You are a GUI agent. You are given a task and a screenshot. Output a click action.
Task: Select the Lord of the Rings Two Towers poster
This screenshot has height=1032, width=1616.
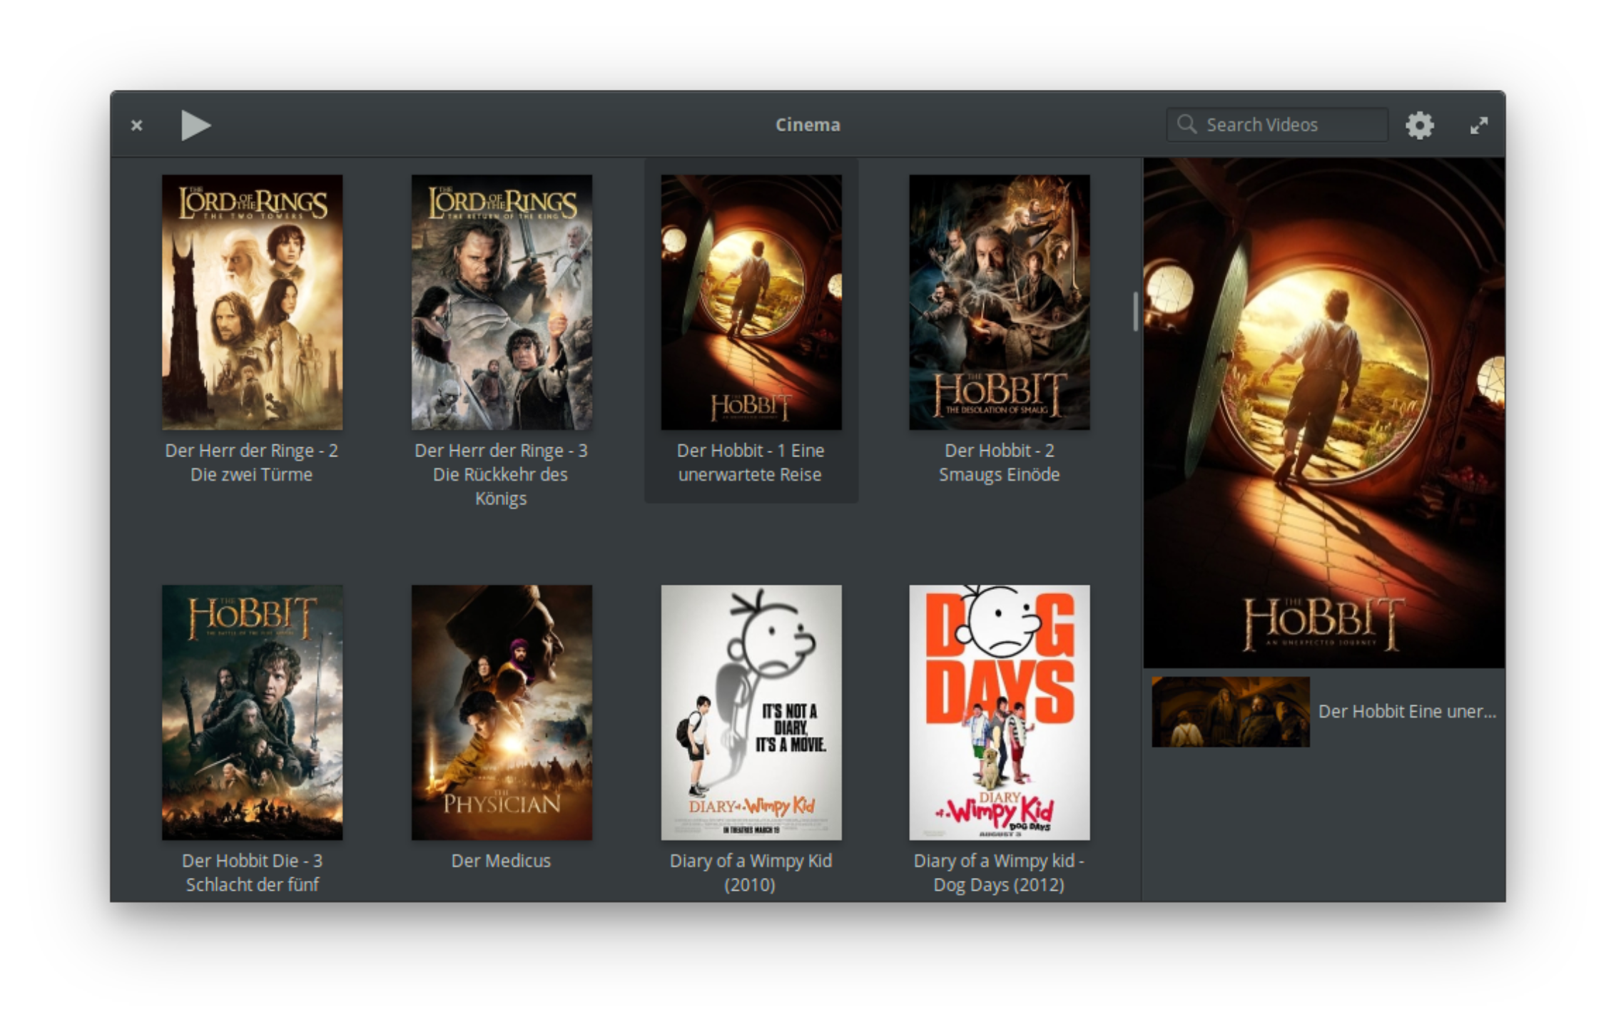[252, 302]
